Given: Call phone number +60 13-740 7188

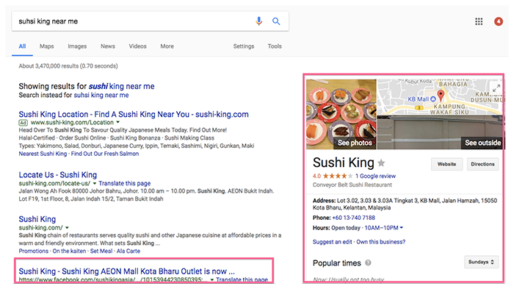Looking at the screenshot, I should (354, 218).
